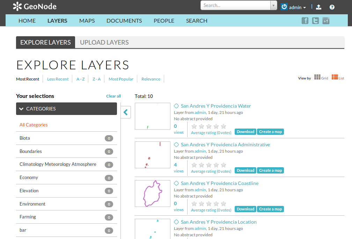Image resolution: width=352 pixels, height=239 pixels.
Task: Open the admin user menu
Action: point(297,7)
